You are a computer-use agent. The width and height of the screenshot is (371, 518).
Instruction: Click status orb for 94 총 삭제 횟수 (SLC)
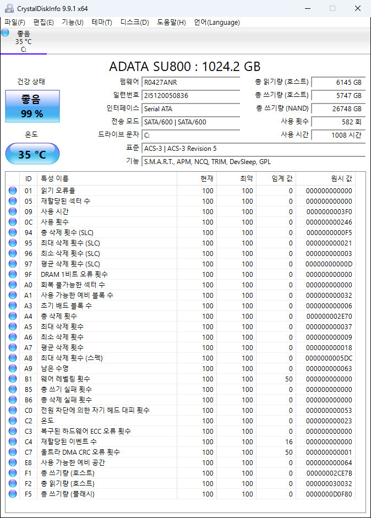13,232
